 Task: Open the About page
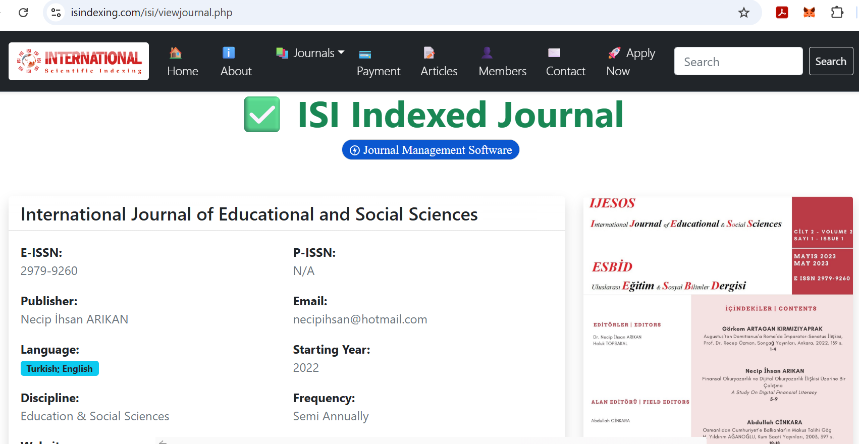[x=236, y=62]
